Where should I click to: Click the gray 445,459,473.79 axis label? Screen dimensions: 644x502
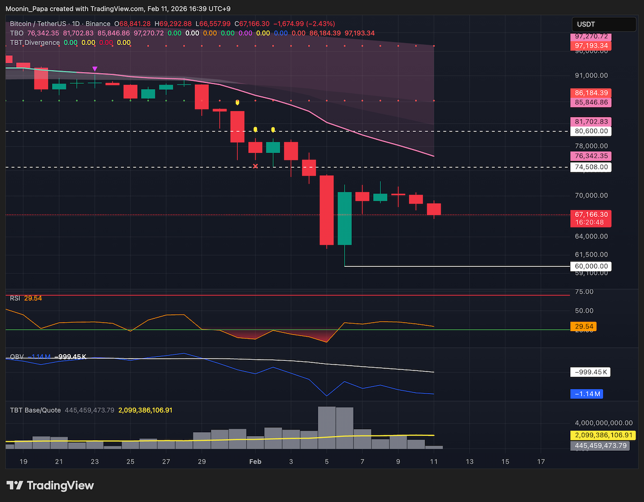601,445
